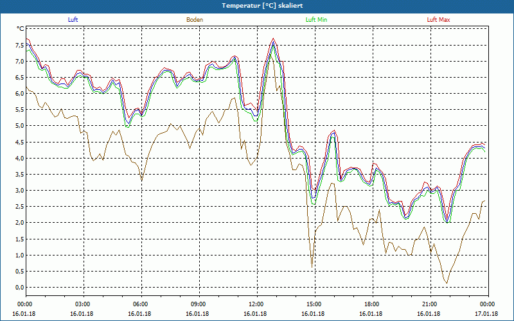514x321 pixels.
Task: Click the '0,5' y-axis value
Action: (x=20, y=271)
